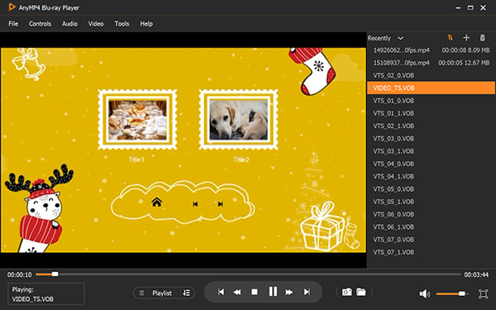496x310 pixels.
Task: Pause the video
Action: coord(273,291)
